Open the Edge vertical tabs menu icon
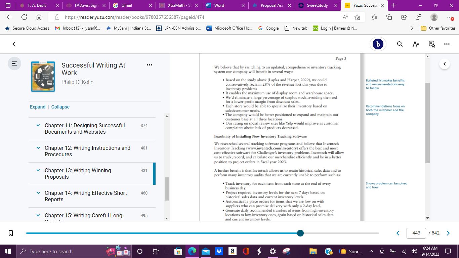Screen dimensions: 459x258 click(8, 5)
